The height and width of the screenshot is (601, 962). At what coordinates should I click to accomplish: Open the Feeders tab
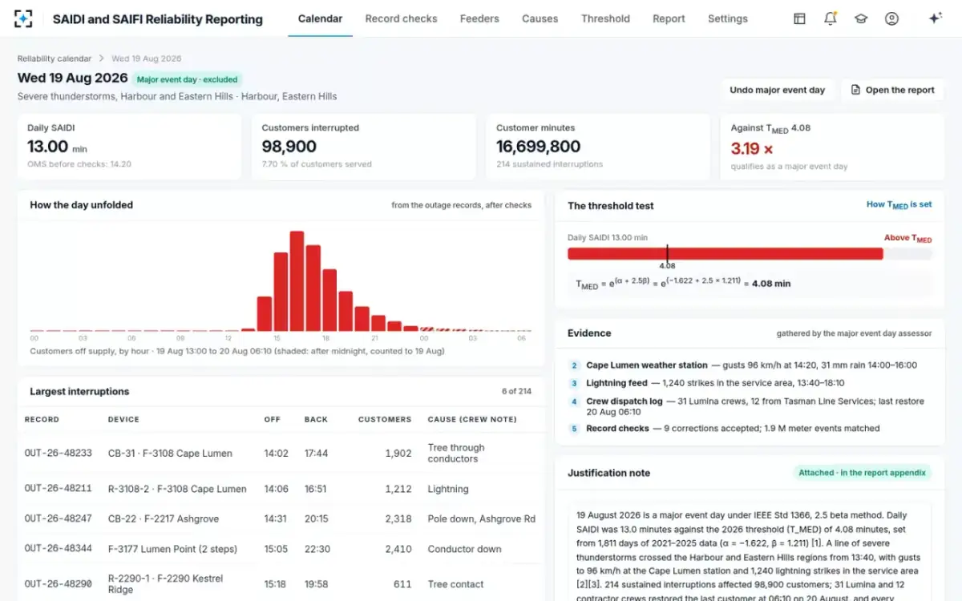tap(479, 18)
